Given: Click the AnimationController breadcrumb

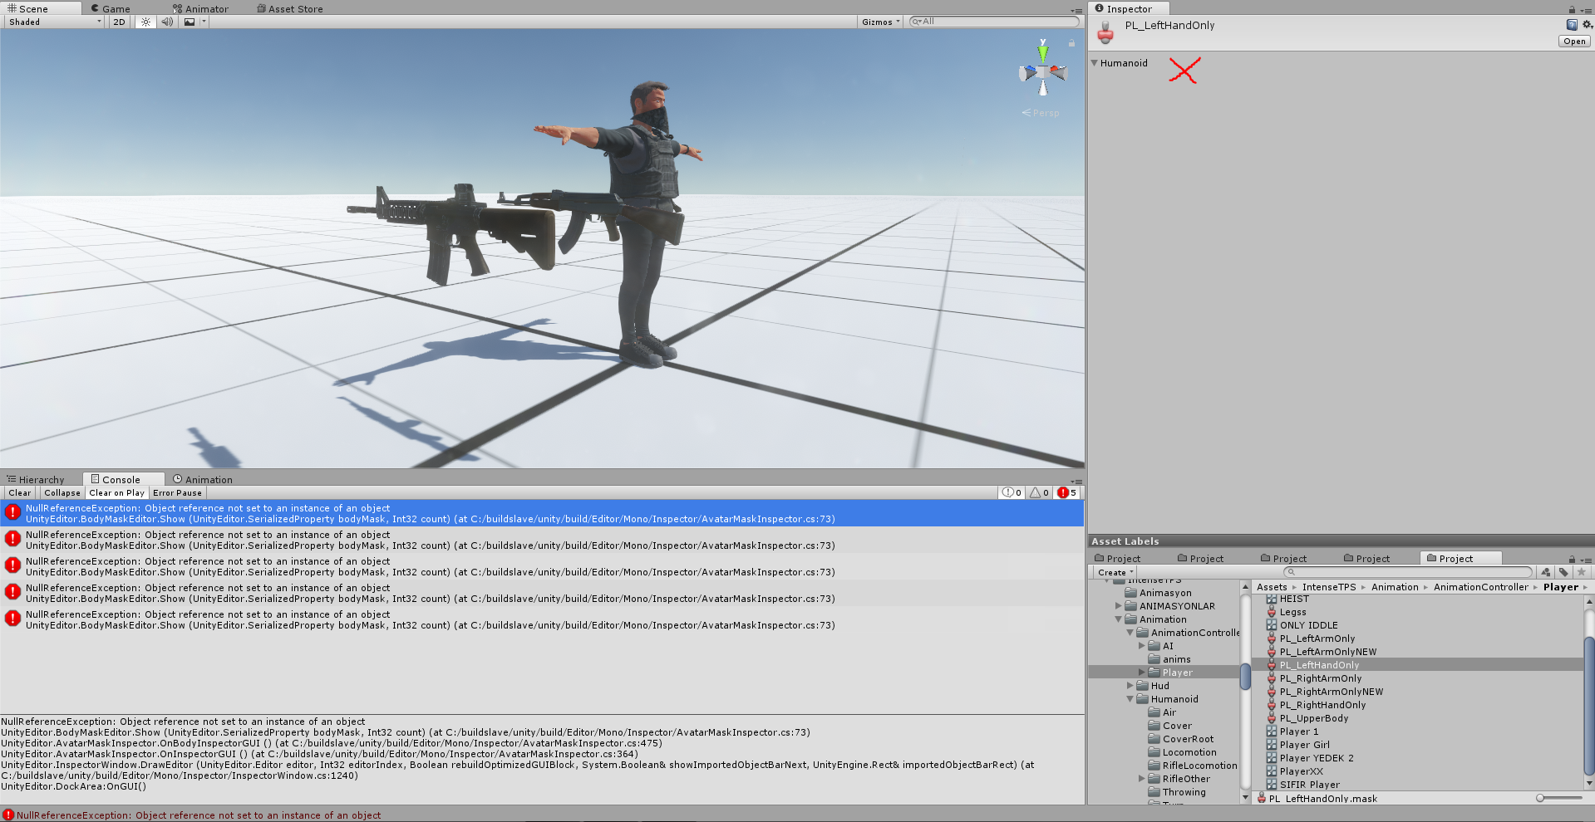Looking at the screenshot, I should [1480, 587].
